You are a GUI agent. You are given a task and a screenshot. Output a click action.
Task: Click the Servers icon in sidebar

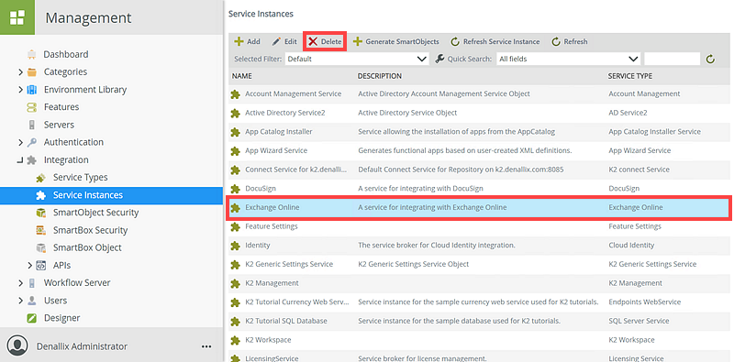point(32,125)
